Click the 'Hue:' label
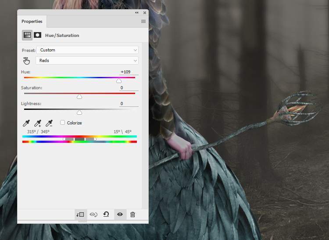329x240 pixels. pos(25,72)
